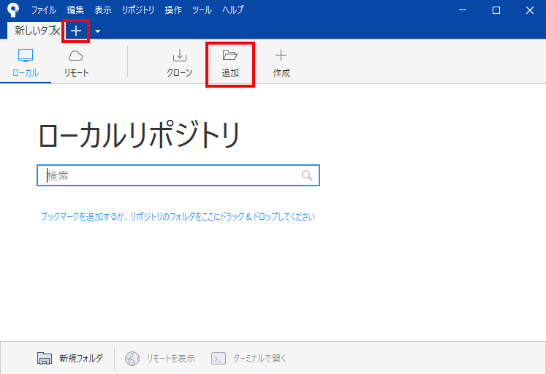Click 作成 to create a repository
546x374 pixels.
[281, 64]
